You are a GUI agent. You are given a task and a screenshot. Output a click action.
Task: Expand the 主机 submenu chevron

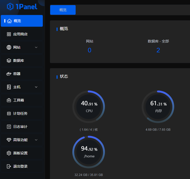36,87
